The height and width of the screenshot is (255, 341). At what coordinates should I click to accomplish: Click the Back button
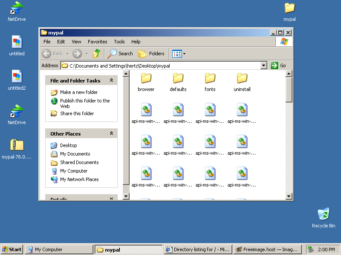pyautogui.click(x=52, y=54)
